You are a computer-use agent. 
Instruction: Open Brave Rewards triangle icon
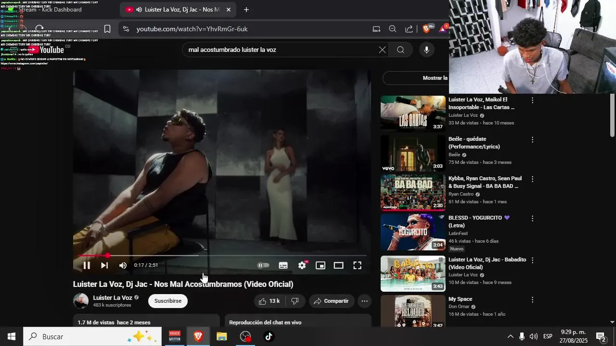click(x=443, y=29)
